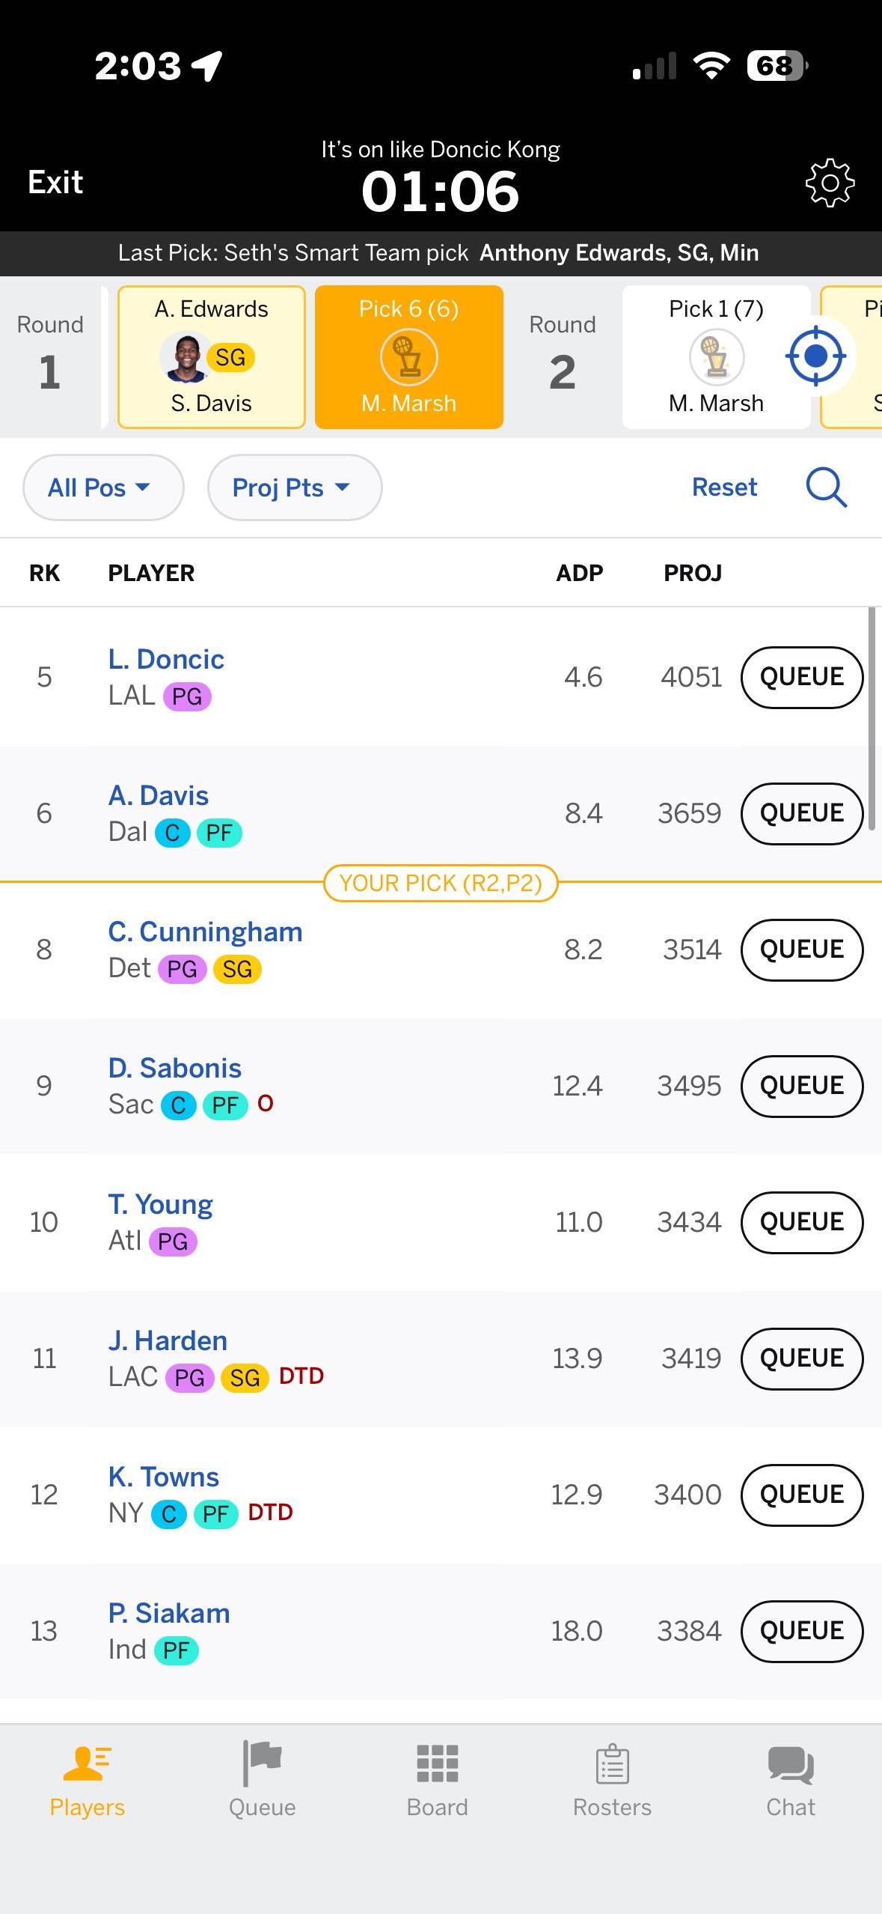Queue A. Davis
This screenshot has height=1914, width=882.
click(801, 813)
